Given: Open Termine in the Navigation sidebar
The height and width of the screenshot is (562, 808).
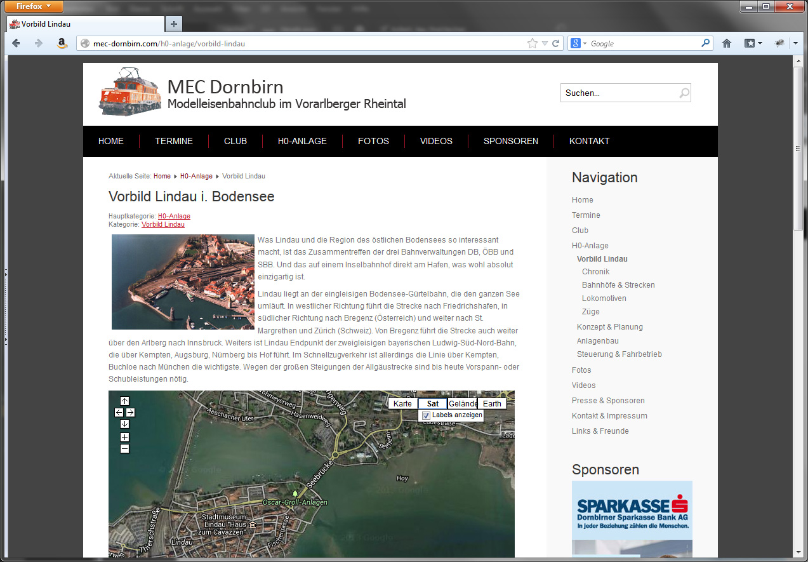Looking at the screenshot, I should [586, 215].
